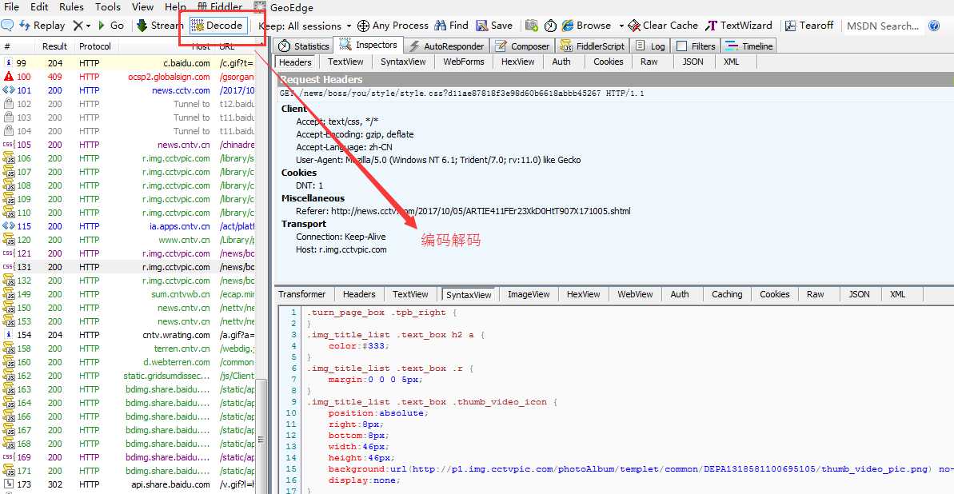Click the timer stopwatch icon in toolbar
This screenshot has width=954, height=494.
(x=550, y=26)
